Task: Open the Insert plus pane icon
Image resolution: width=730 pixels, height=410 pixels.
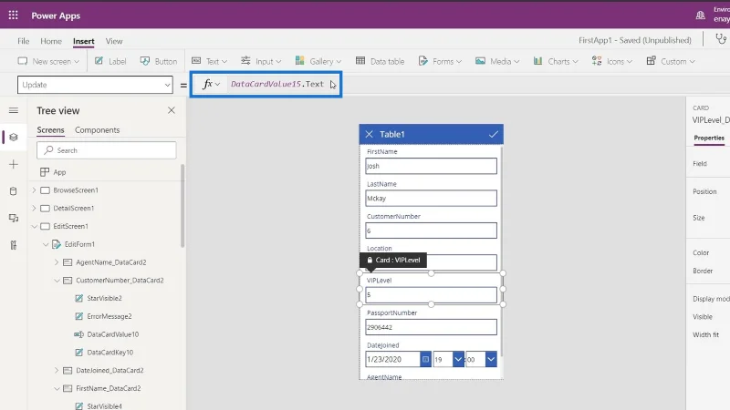Action: (14, 164)
